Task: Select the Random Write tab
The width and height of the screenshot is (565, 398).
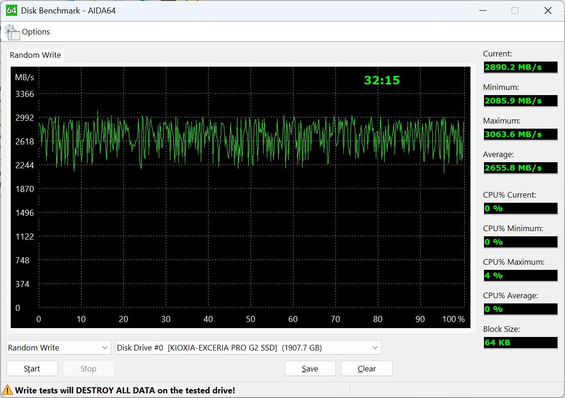Action: click(x=35, y=55)
